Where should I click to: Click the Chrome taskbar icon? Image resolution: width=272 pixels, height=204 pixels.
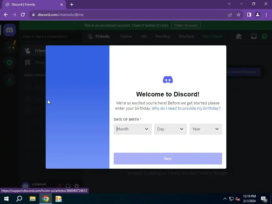tap(45, 199)
